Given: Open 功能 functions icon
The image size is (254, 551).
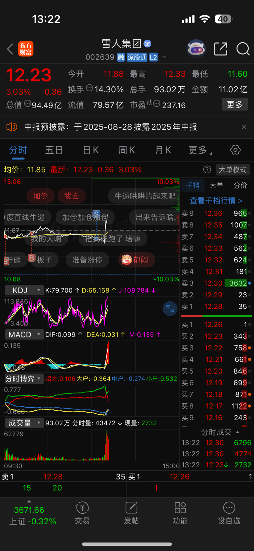Looking at the screenshot, I should [180, 513].
